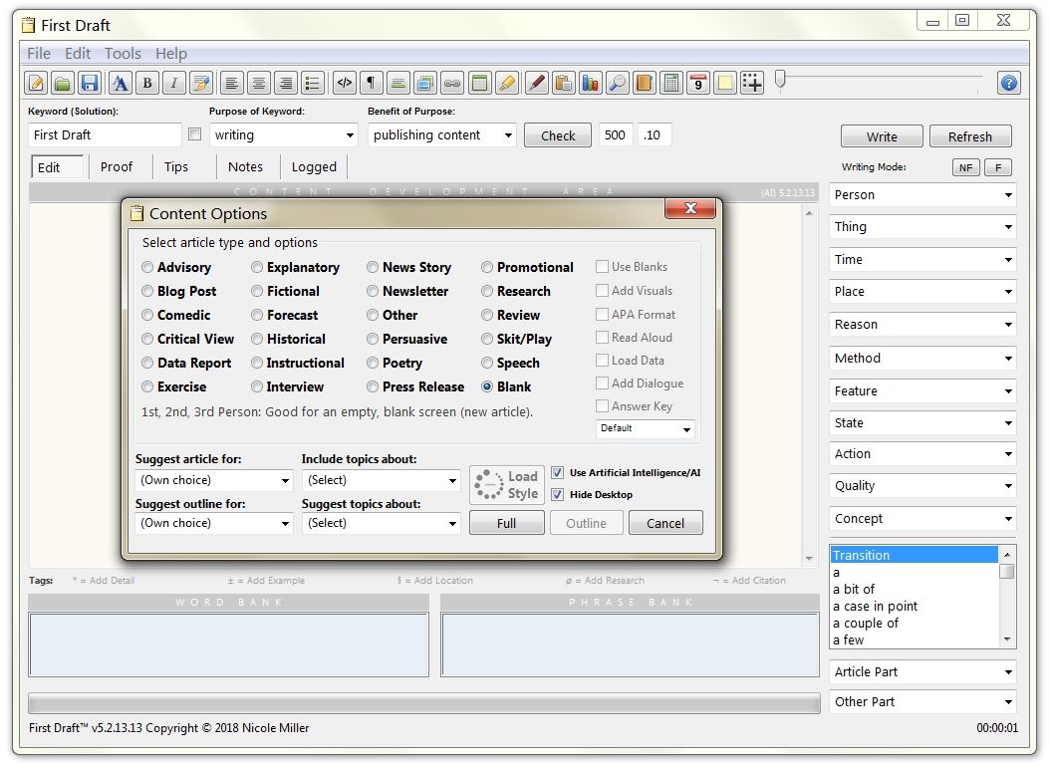Screen dimensions: 1050x765
Task: Save using the blue floppy disk icon
Action: [x=90, y=83]
